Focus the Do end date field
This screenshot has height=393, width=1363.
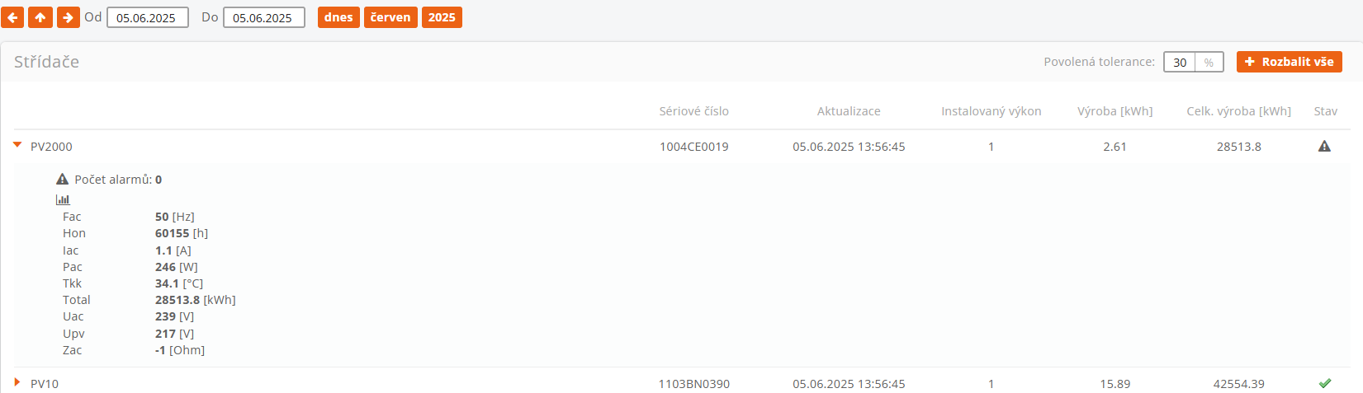pos(263,17)
